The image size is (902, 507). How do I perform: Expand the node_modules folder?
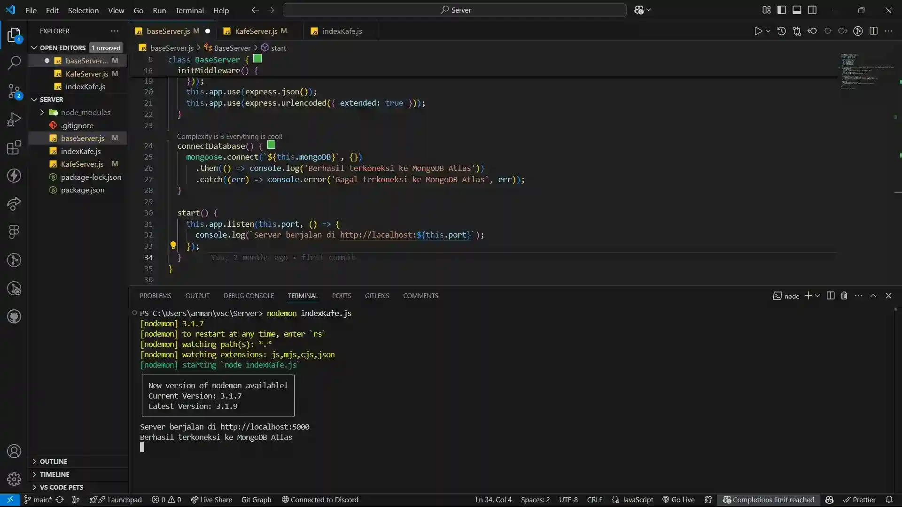[42, 112]
